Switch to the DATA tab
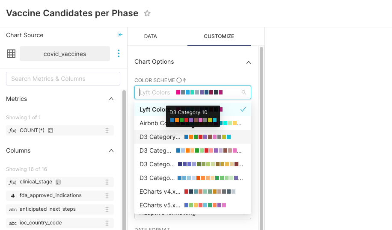Image resolution: width=392 pixels, height=230 pixels. coord(150,36)
